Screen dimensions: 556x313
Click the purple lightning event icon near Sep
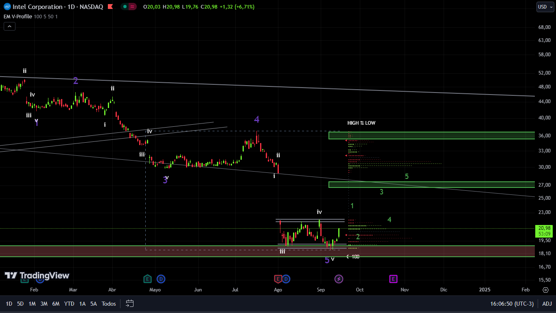coord(339,279)
